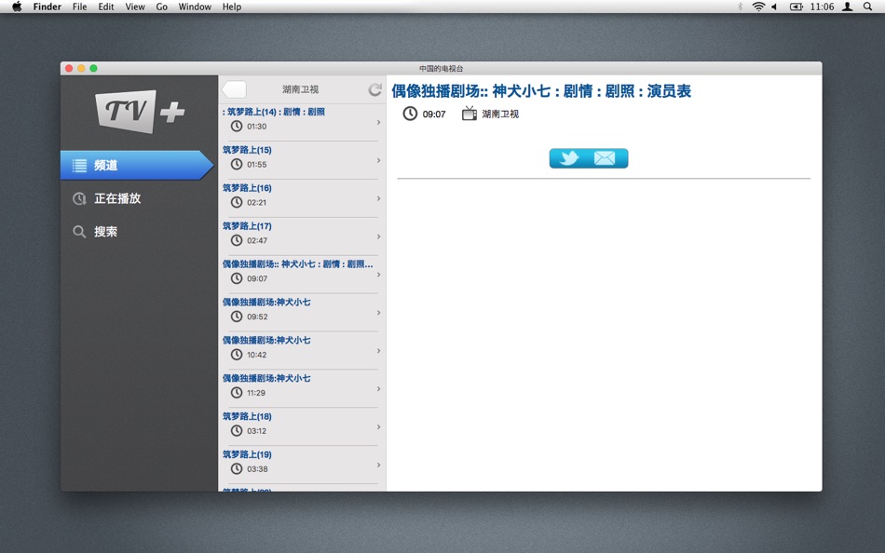Click clock icon next to 02:21

click(237, 202)
